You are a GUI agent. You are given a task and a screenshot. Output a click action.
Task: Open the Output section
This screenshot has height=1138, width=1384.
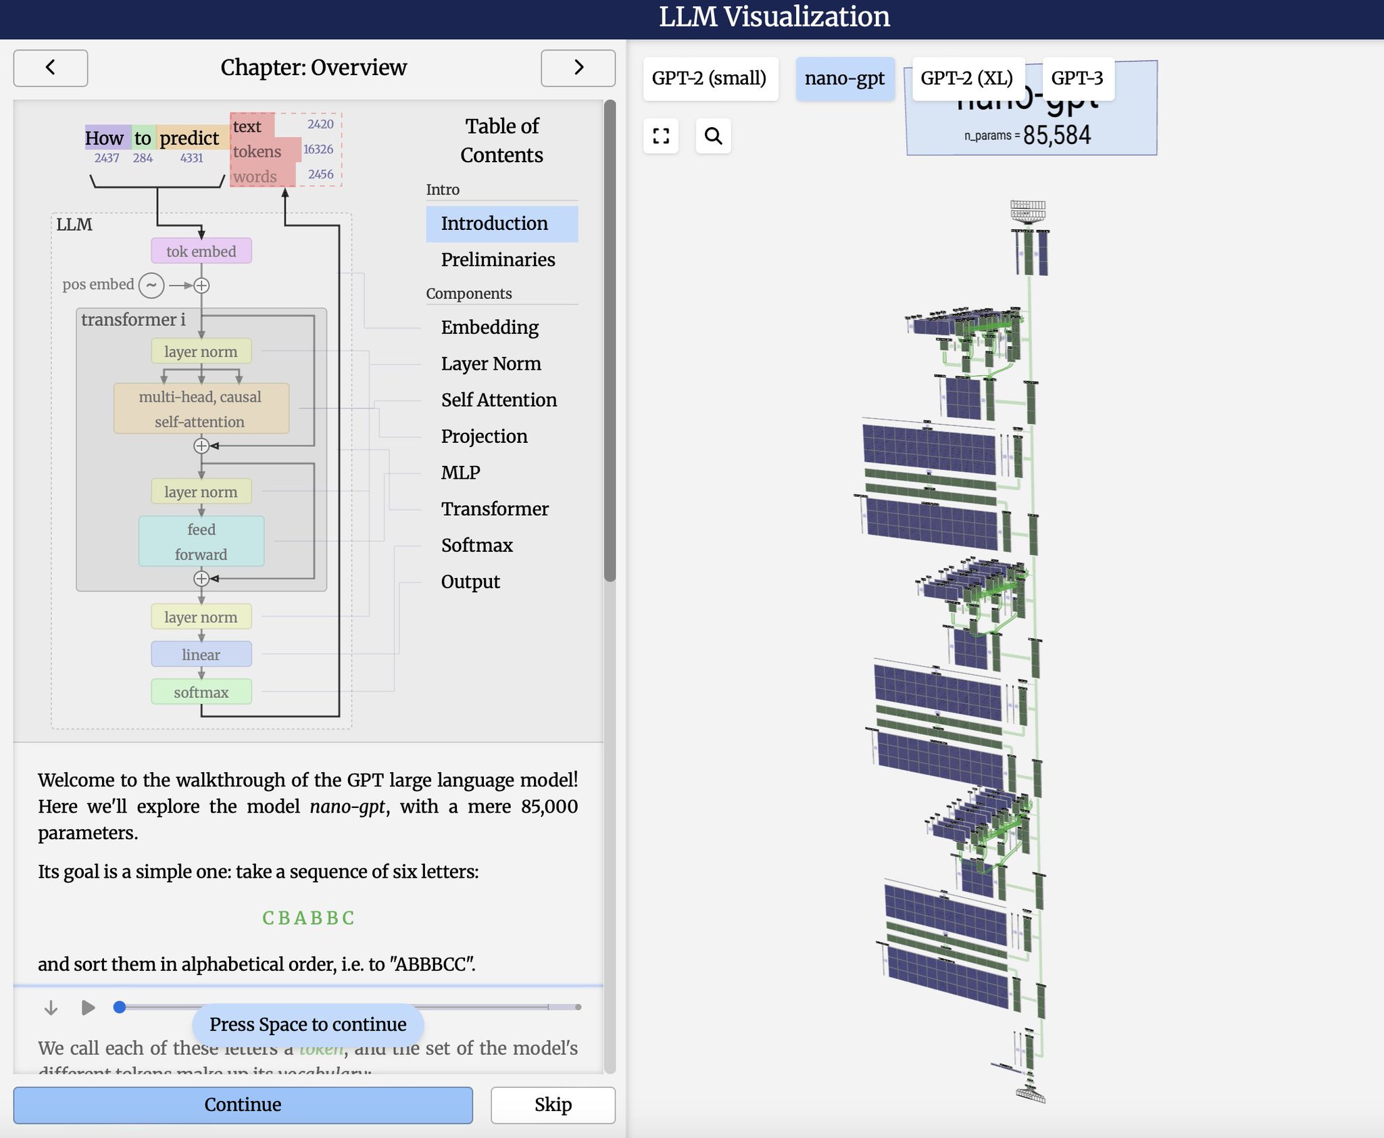coord(502,582)
